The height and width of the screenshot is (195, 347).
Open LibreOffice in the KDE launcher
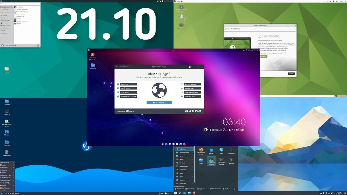coord(231,151)
